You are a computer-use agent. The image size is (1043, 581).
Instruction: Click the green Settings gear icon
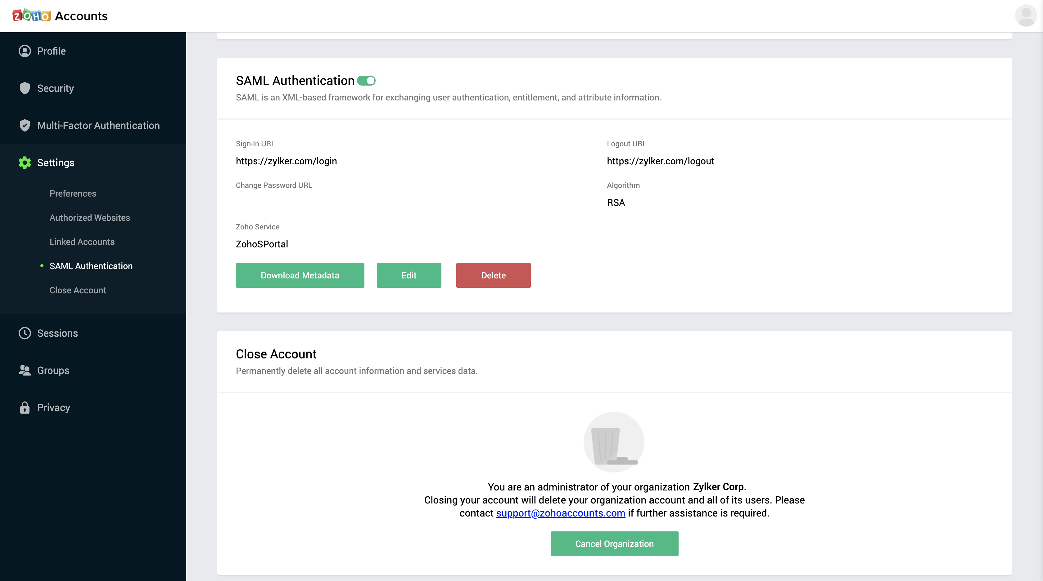click(25, 162)
